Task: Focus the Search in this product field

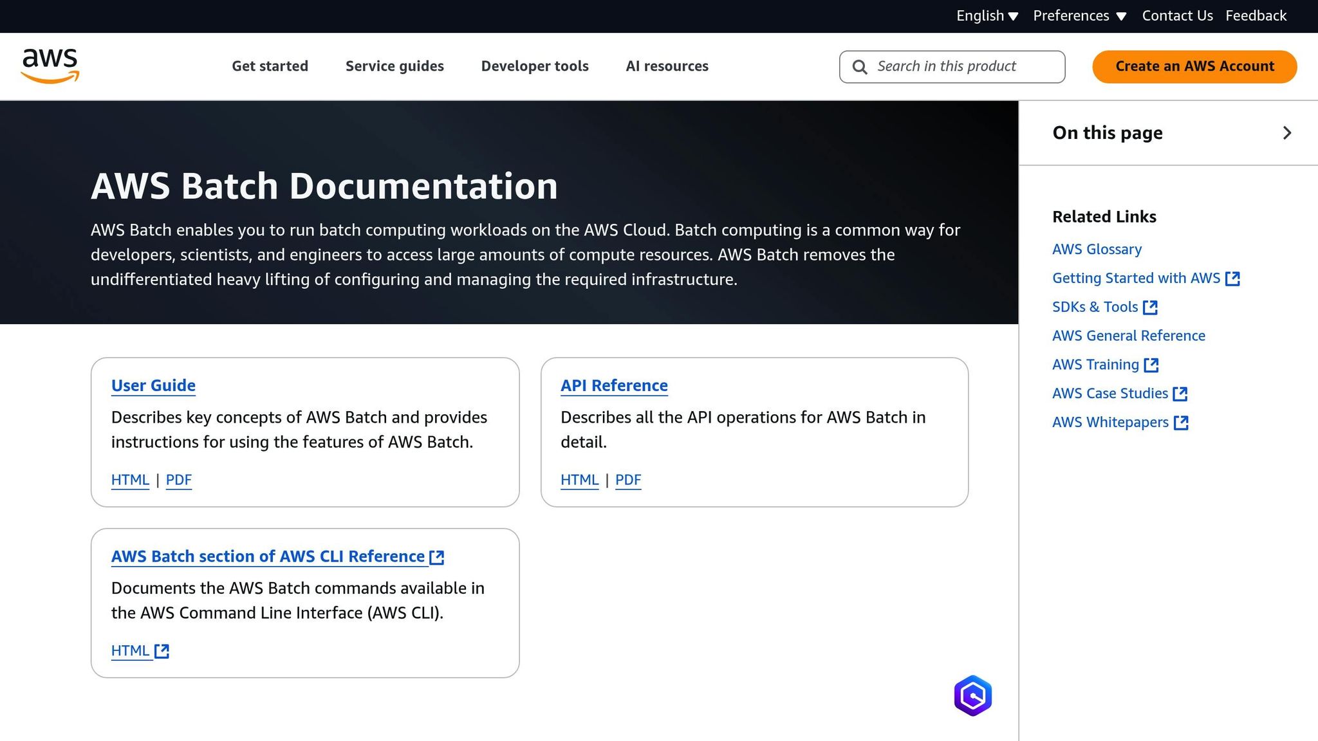Action: click(952, 66)
